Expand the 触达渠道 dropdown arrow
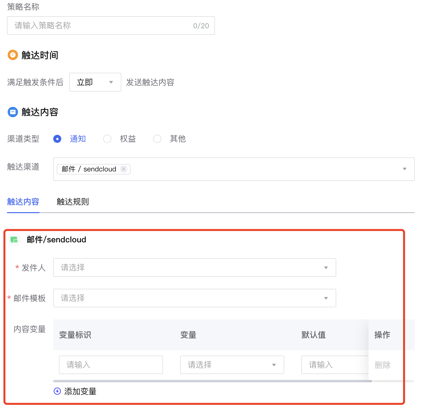This screenshot has width=424, height=407. pyautogui.click(x=404, y=169)
